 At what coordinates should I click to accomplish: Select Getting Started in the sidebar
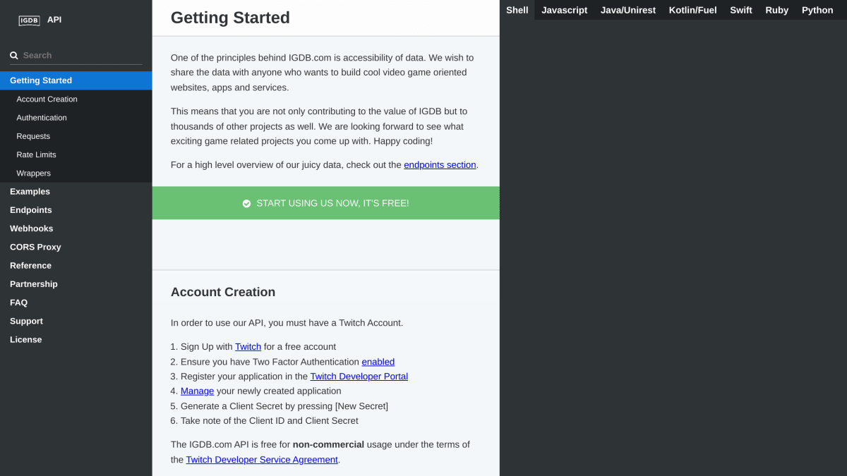coord(76,80)
